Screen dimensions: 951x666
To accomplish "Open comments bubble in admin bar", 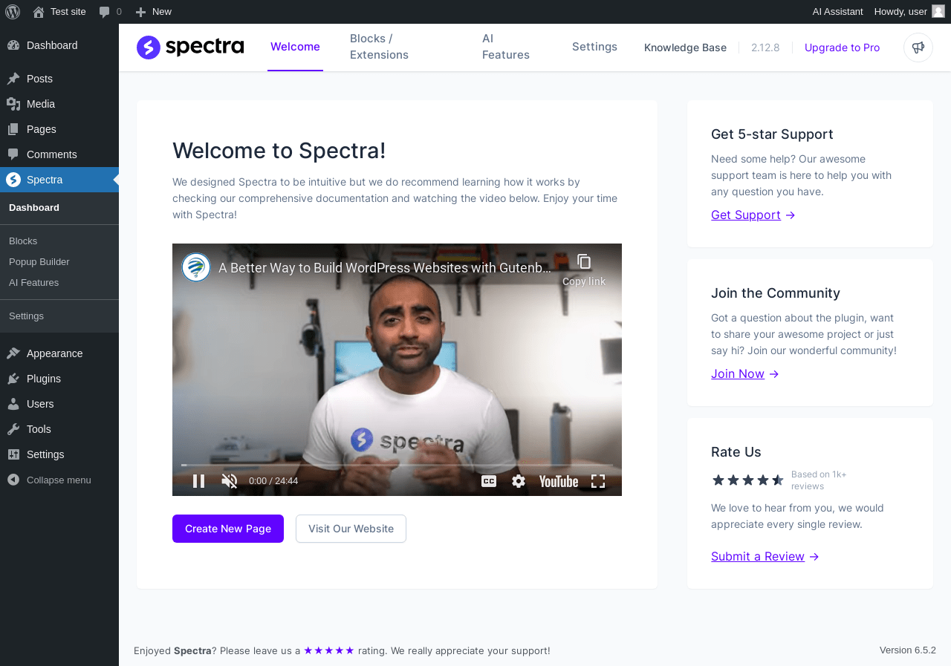I will pyautogui.click(x=110, y=11).
